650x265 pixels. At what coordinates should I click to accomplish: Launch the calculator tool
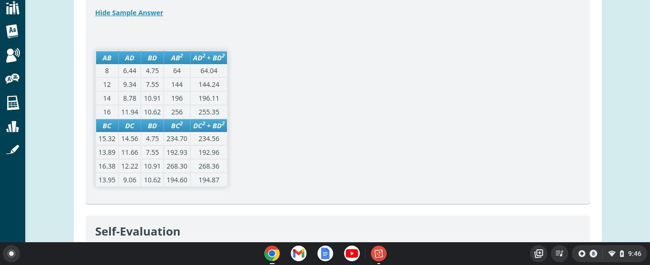coord(12,103)
